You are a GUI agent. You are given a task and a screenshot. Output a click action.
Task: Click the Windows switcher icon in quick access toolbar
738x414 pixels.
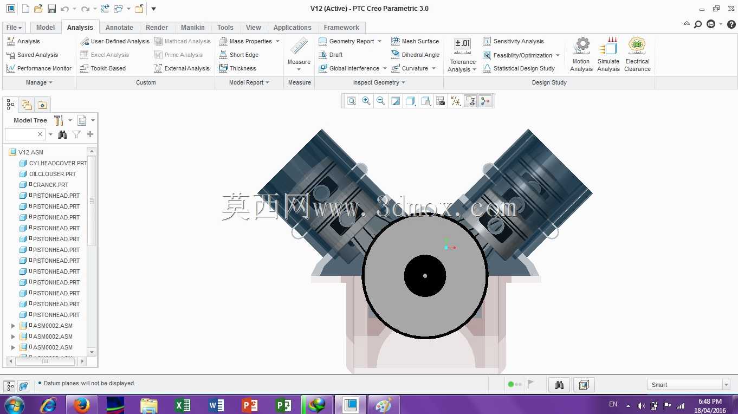click(x=119, y=9)
